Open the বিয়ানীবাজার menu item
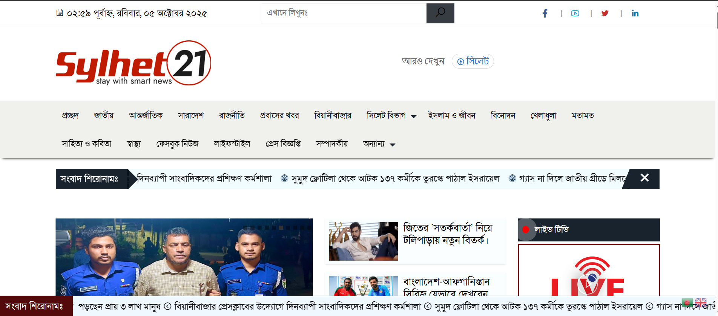718x316 pixels. click(x=333, y=116)
